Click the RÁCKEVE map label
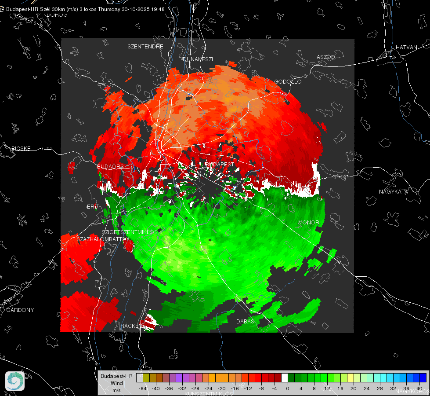Viewport: 430px width, 396px height. (133, 326)
